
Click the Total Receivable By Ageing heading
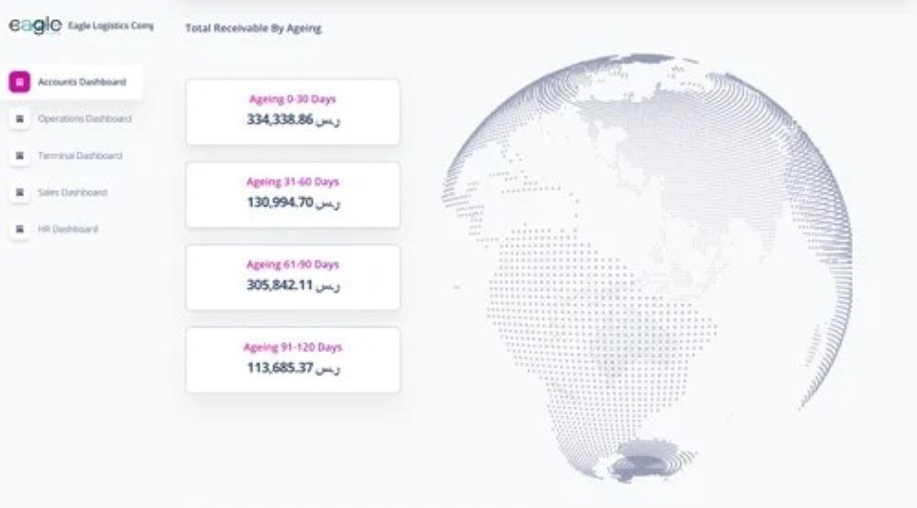click(x=253, y=28)
